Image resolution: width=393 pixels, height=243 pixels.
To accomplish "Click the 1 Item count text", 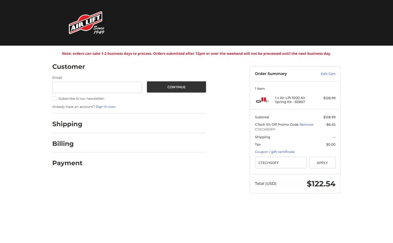I will pos(260,88).
